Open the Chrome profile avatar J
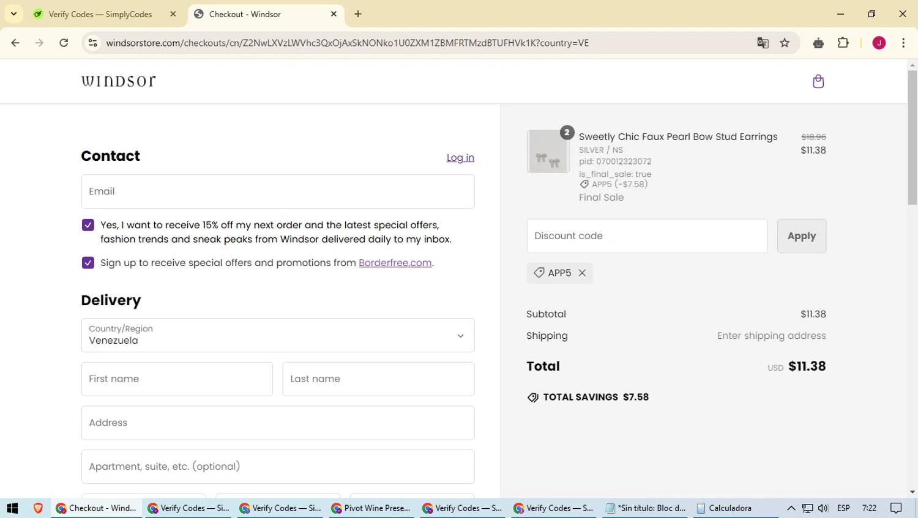 pos(879,43)
